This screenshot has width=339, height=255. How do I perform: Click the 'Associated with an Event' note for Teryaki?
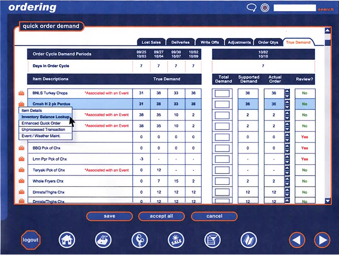107,170
